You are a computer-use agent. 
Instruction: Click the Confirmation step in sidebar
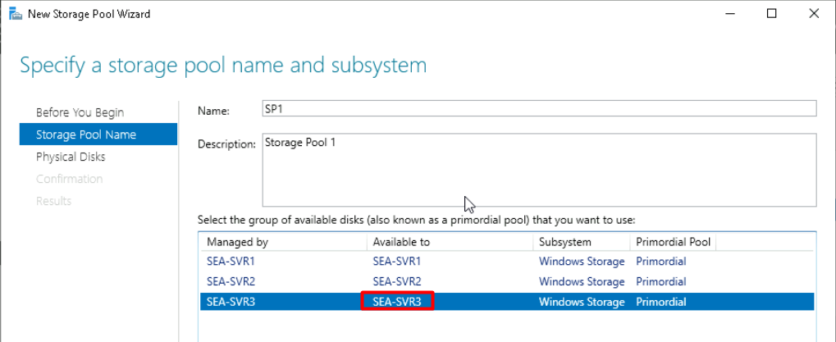[69, 179]
